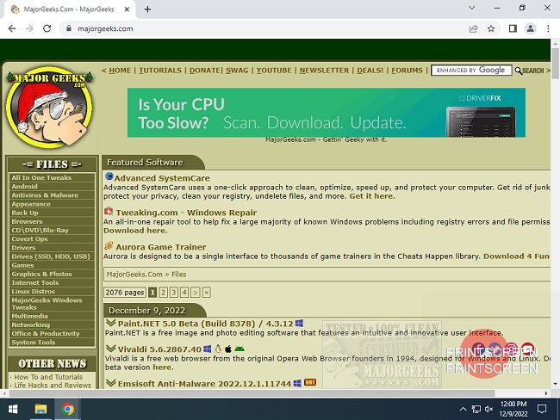Click the magnifier SEARCH button
This screenshot has height=420, width=560.
point(530,71)
